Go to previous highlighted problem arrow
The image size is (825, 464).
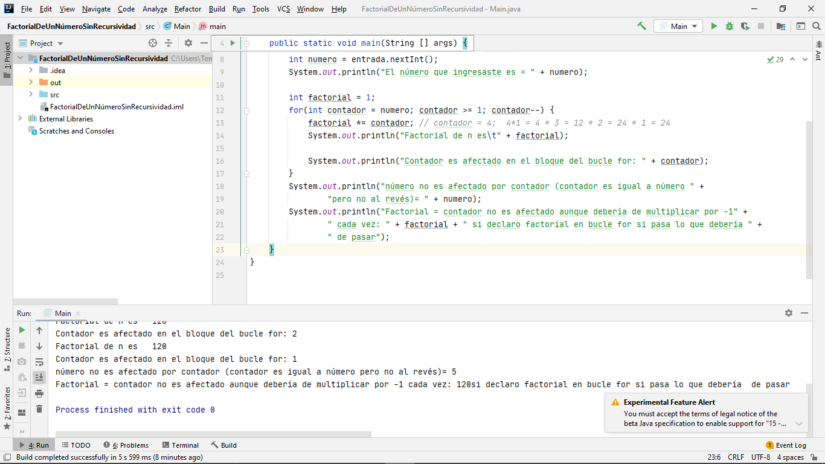point(792,59)
